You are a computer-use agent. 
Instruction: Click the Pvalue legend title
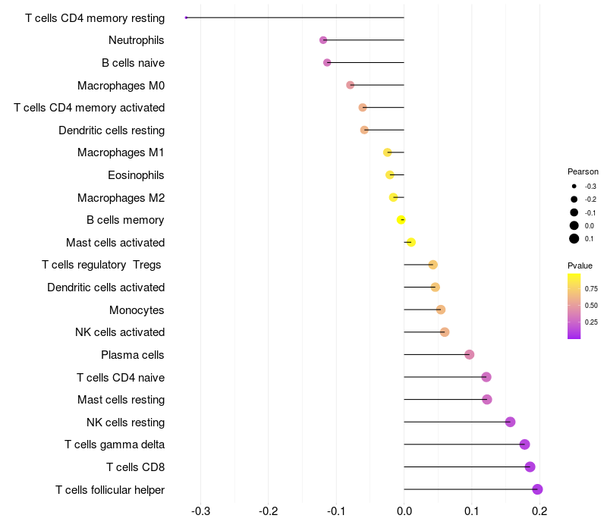580,265
